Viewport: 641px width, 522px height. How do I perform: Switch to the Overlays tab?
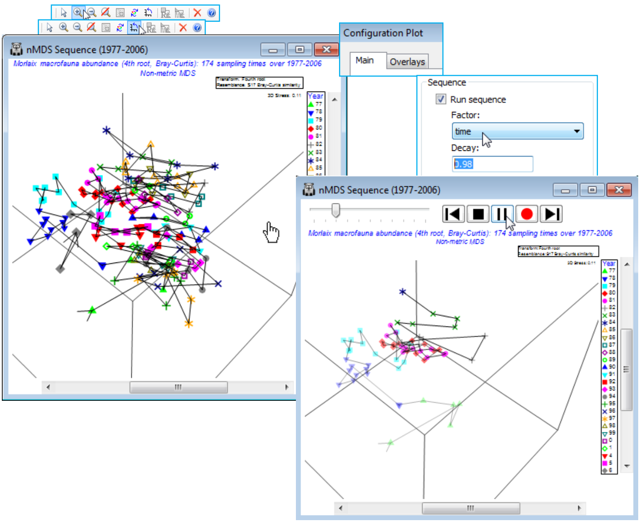407,62
